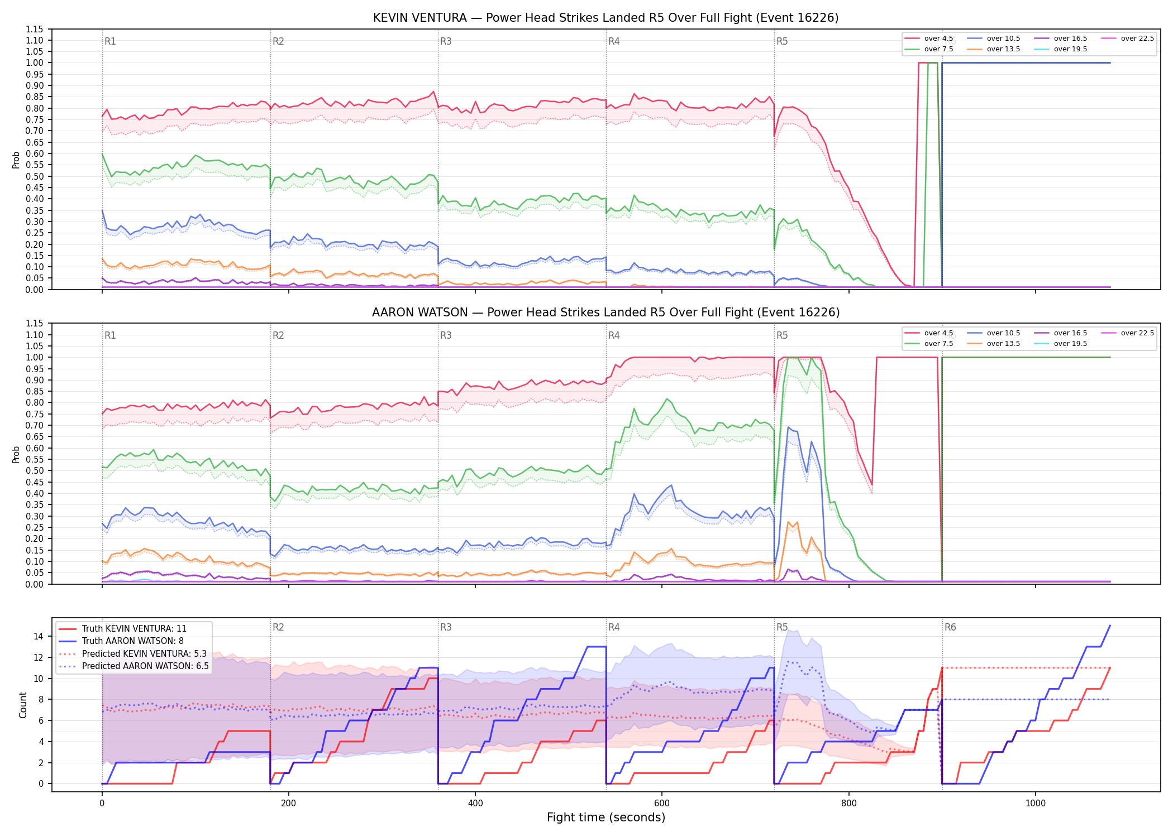Screen dimensions: 1173x837
Task: Click x-axis tick label '1000'
Action: (1036, 804)
